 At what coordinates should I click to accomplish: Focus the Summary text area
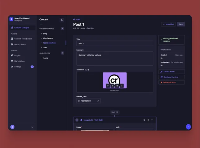tap(115, 59)
